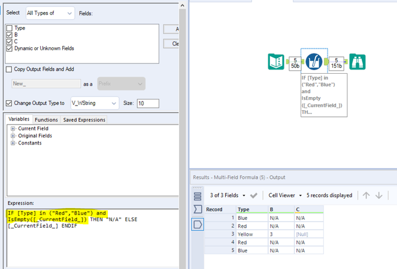397x269 pixels.
Task: Apply field selection with the checkmark icon
Action: [253, 195]
